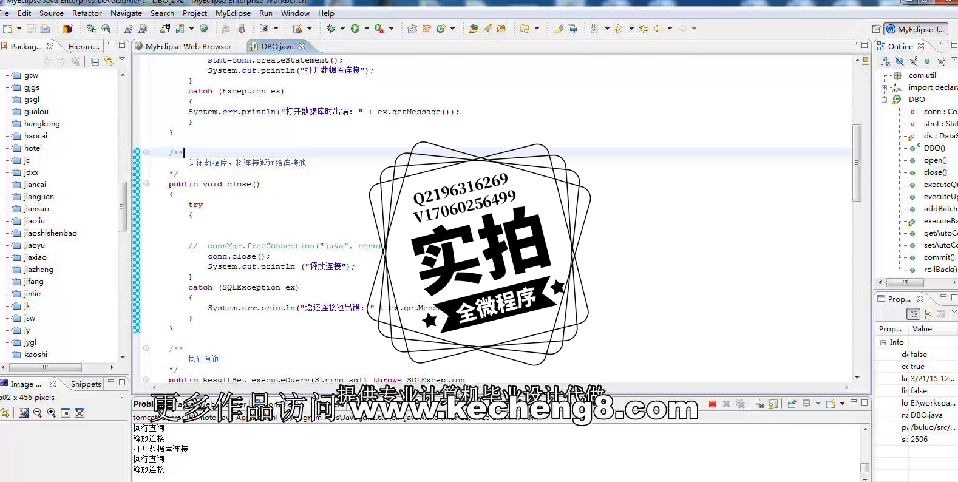Open the MyEclipse menu
The height and width of the screenshot is (482, 958).
[x=233, y=13]
